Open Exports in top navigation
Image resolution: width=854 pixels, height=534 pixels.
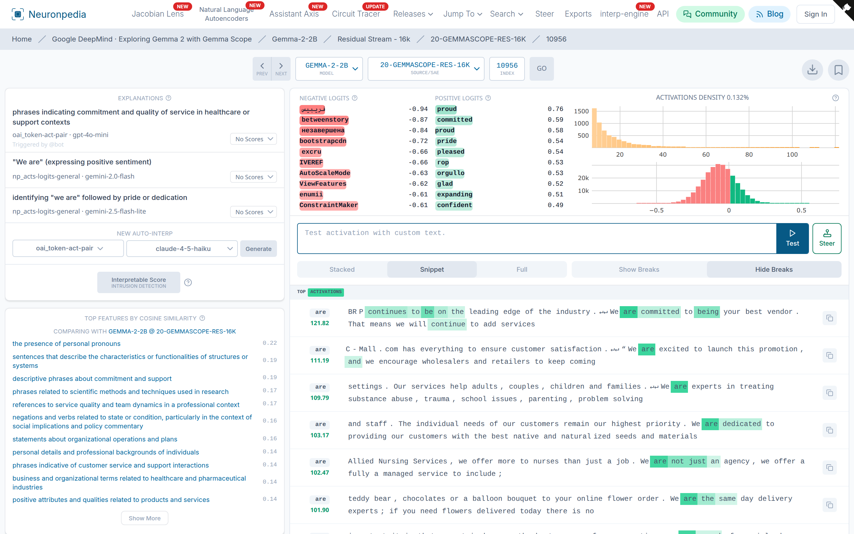[578, 14]
